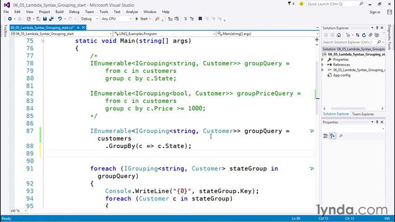Viewport: 395px width, 222px height.
Task: Expand the References node in Solution Explorer
Action: [323, 65]
